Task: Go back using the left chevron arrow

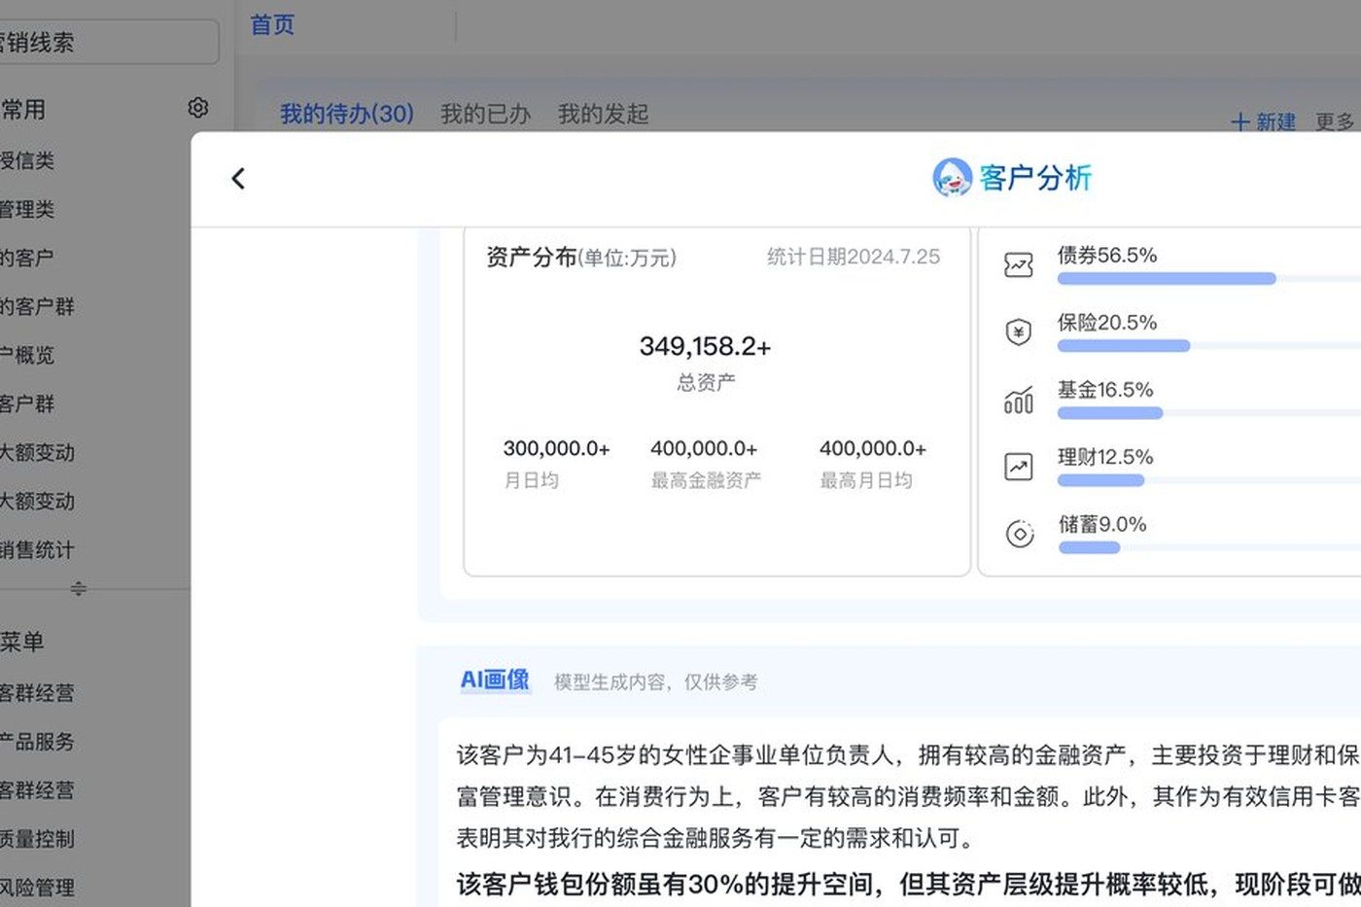Action: coord(238,178)
